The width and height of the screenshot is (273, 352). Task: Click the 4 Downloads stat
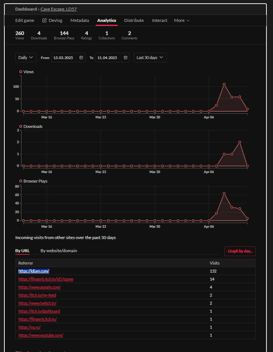(x=39, y=35)
